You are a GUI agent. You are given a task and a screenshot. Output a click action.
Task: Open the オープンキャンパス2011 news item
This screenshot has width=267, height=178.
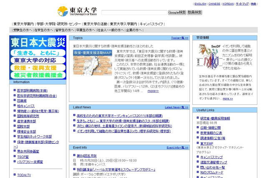tap(120, 116)
